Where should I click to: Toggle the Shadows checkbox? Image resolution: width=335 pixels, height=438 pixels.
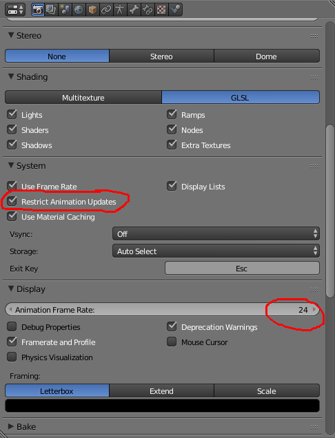[12, 145]
